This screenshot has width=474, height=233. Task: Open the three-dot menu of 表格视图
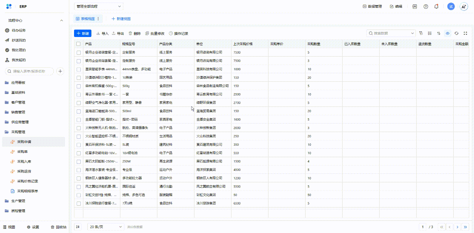[99, 18]
